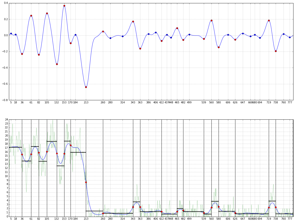This screenshot has width=295, height=222.
Task: Select the red peak marker at 560 in upper plot
Action: pos(212,21)
